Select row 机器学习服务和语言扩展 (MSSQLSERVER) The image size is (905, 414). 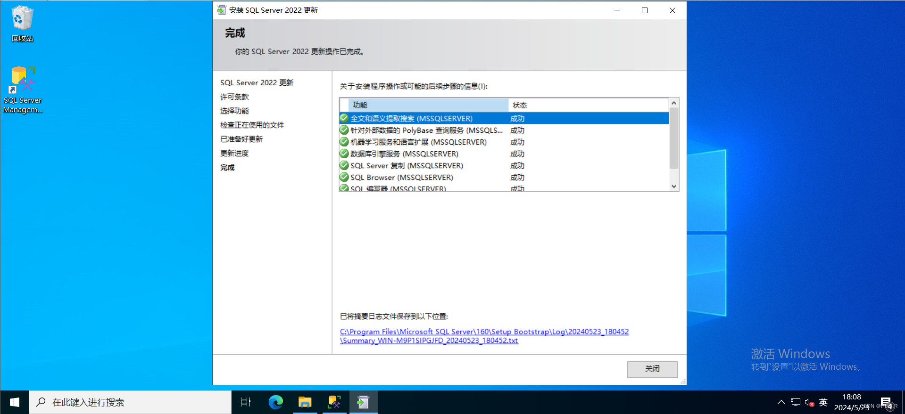pyautogui.click(x=504, y=142)
